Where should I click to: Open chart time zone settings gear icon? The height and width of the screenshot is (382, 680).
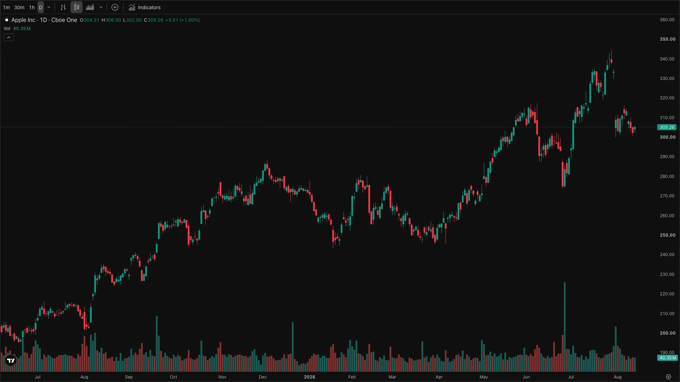click(x=668, y=377)
